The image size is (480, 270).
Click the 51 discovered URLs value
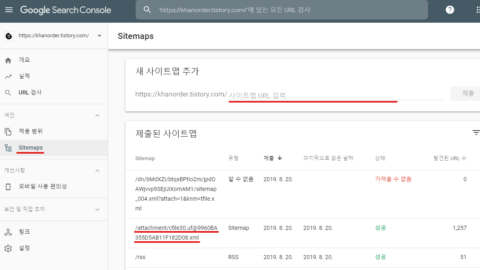tap(463, 257)
